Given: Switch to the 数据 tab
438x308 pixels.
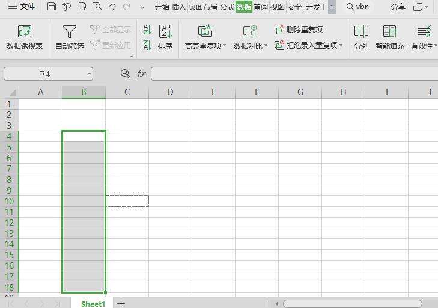Looking at the screenshot, I should (244, 7).
